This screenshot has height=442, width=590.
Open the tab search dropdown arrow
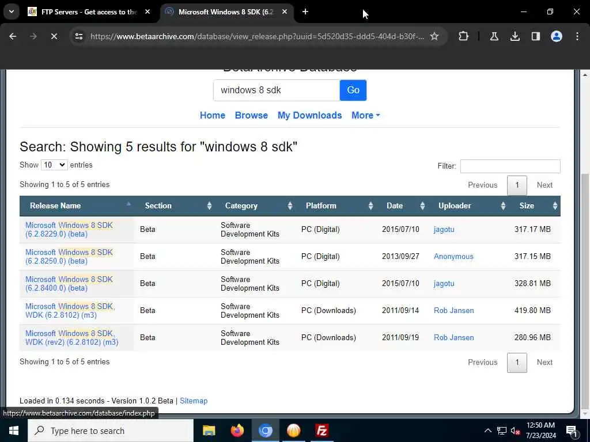(12, 12)
